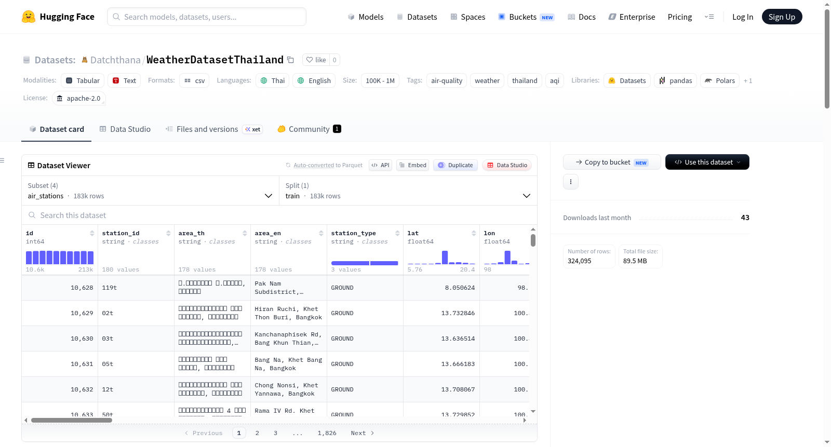This screenshot has width=831, height=447.
Task: Click the Polars library tag
Action: [x=720, y=80]
